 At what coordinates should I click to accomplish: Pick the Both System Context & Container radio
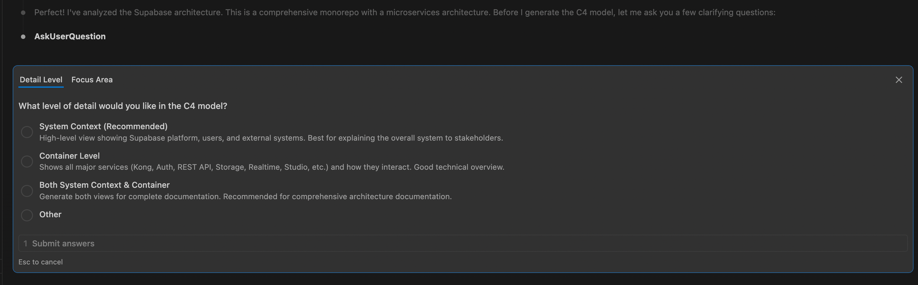tap(27, 191)
